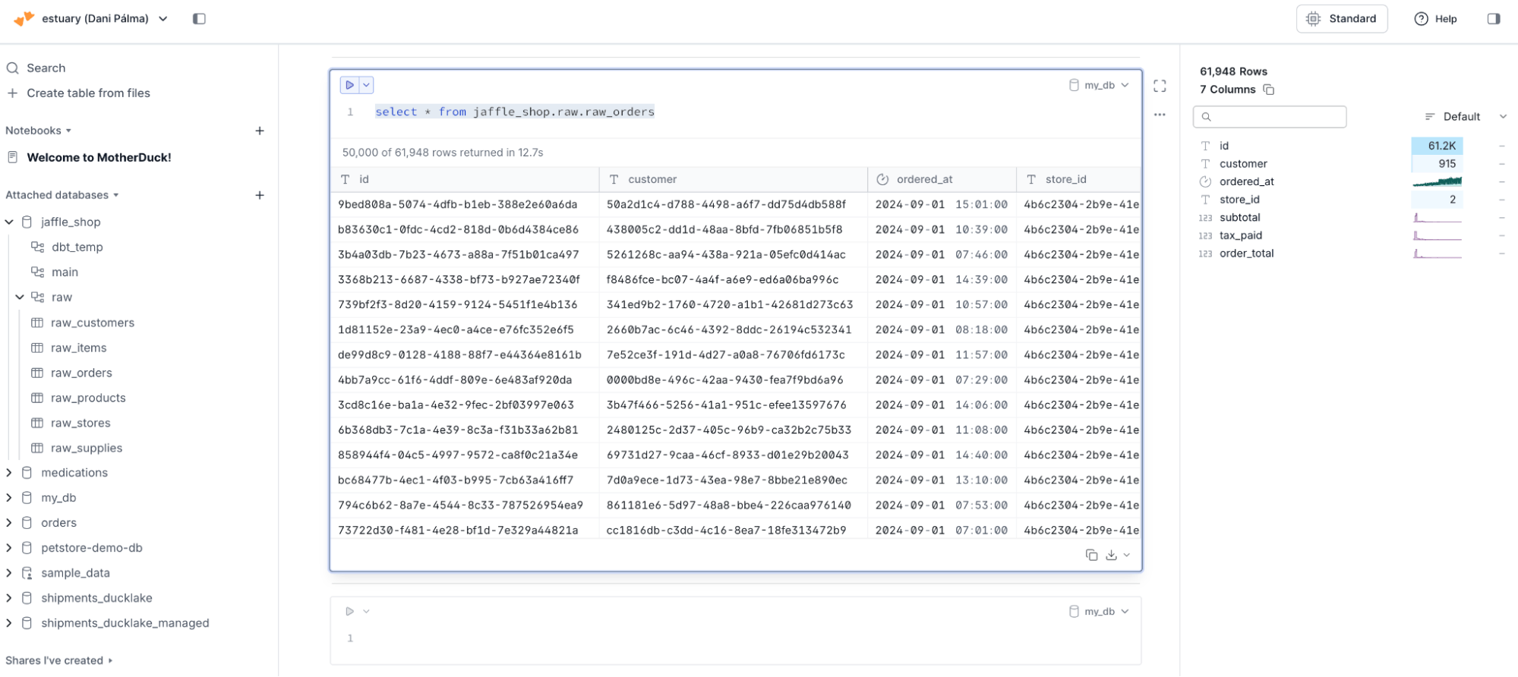Toggle the left sidebar panel icon
This screenshot has height=677, width=1518.
199,18
